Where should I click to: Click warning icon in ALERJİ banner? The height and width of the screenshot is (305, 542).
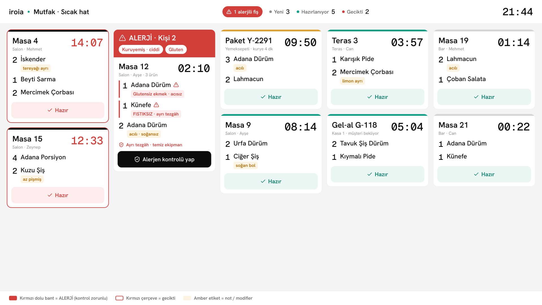click(x=122, y=38)
